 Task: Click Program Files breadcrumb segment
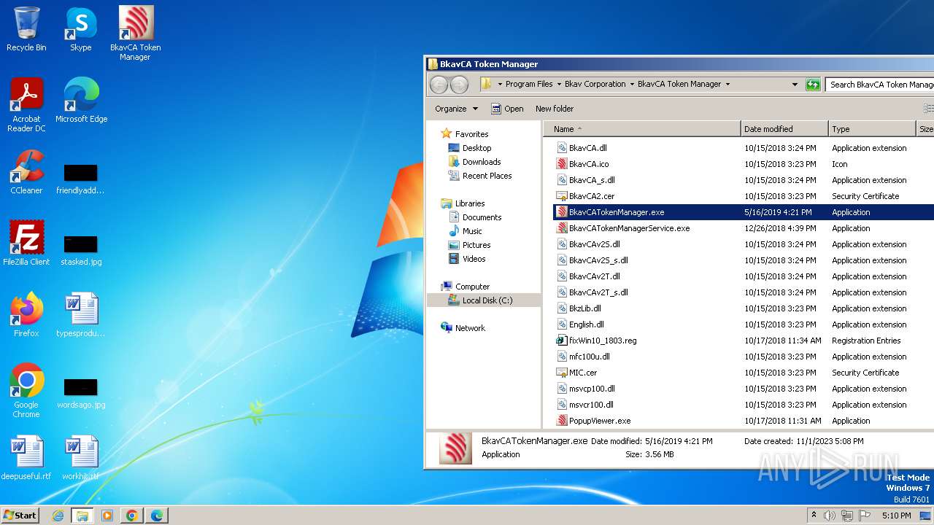tap(529, 85)
